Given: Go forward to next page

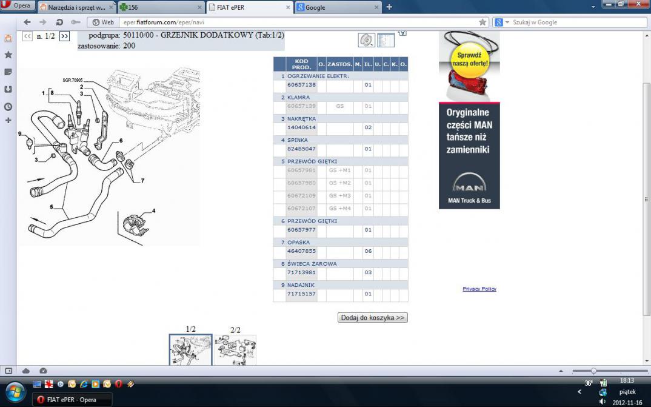Looking at the screenshot, I should pos(43,22).
